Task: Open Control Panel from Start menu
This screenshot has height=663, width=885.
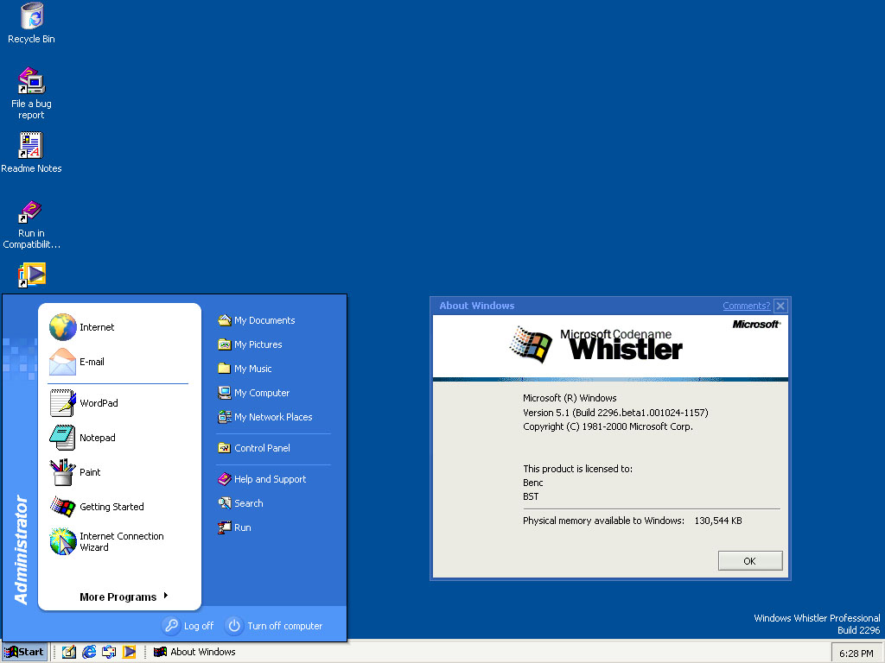Action: pyautogui.click(x=254, y=448)
